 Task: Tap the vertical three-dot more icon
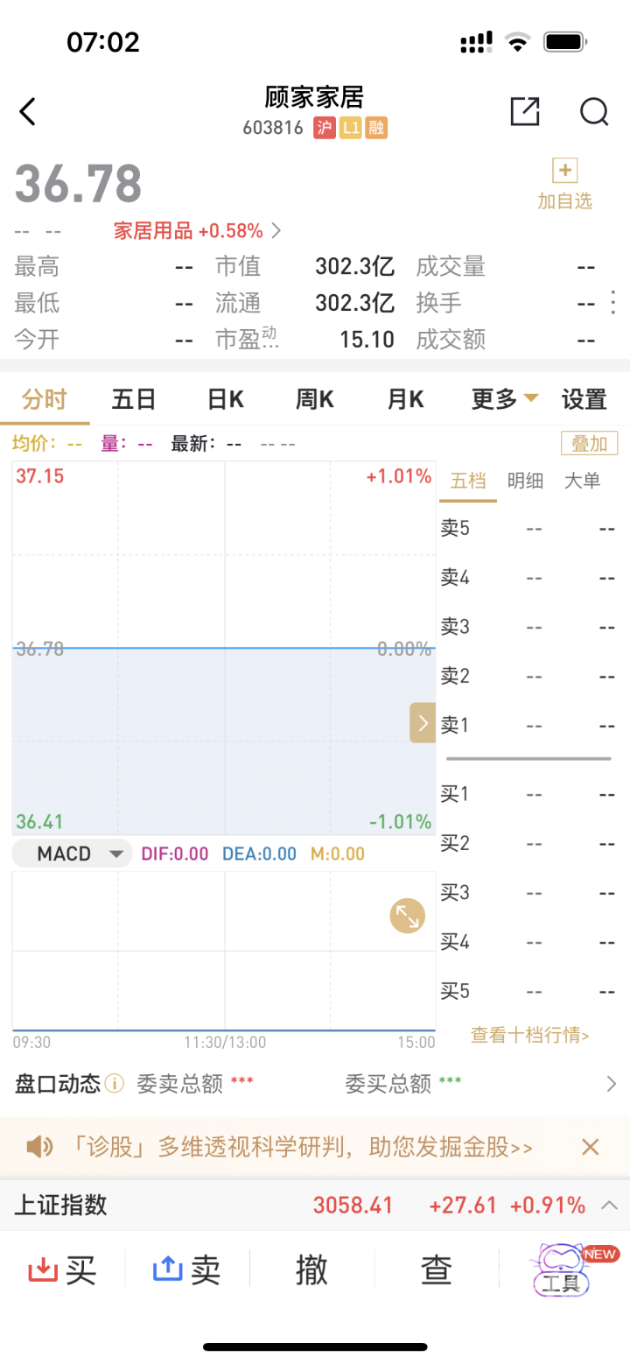tap(612, 303)
